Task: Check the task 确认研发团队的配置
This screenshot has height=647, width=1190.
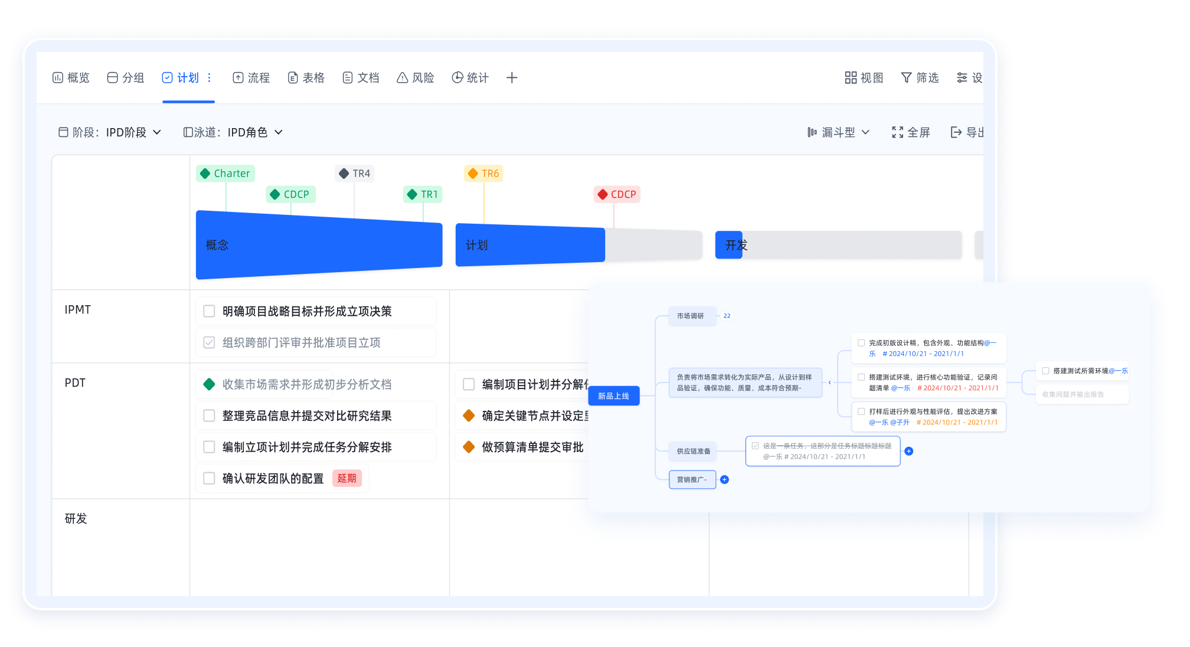Action: click(209, 478)
